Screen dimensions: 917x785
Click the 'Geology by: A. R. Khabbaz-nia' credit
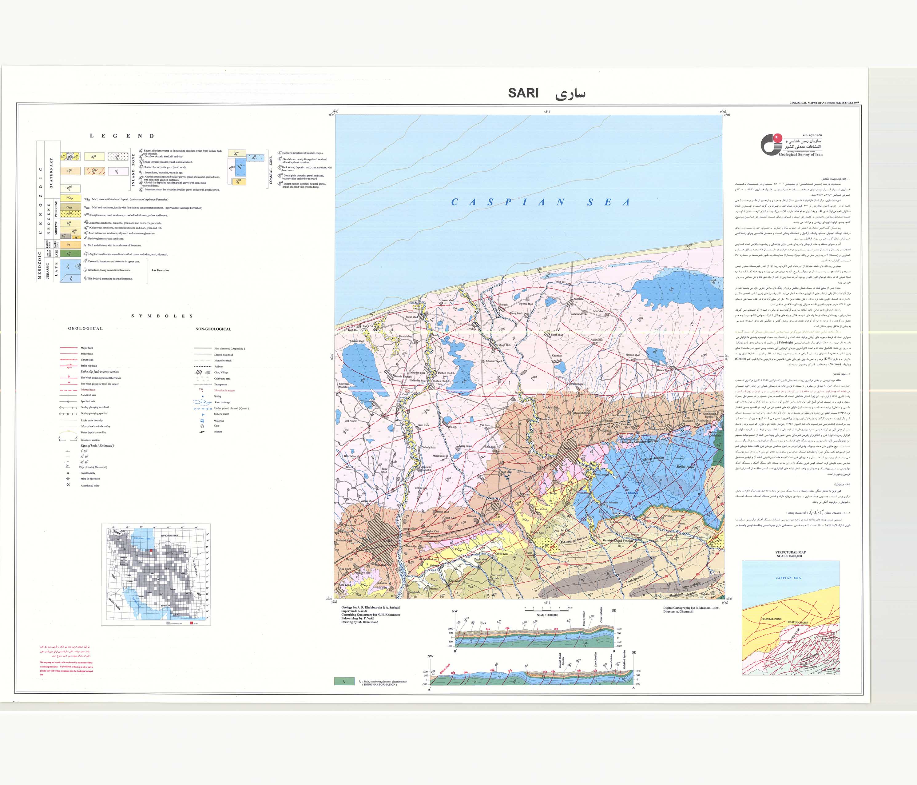click(x=371, y=608)
